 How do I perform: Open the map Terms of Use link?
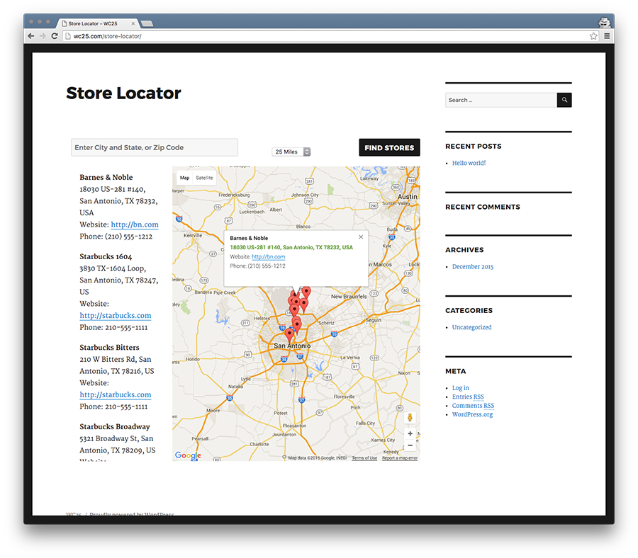click(364, 458)
